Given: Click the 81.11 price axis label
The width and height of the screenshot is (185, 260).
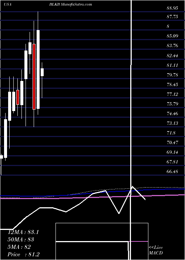Looking at the screenshot, I should 172,65.
